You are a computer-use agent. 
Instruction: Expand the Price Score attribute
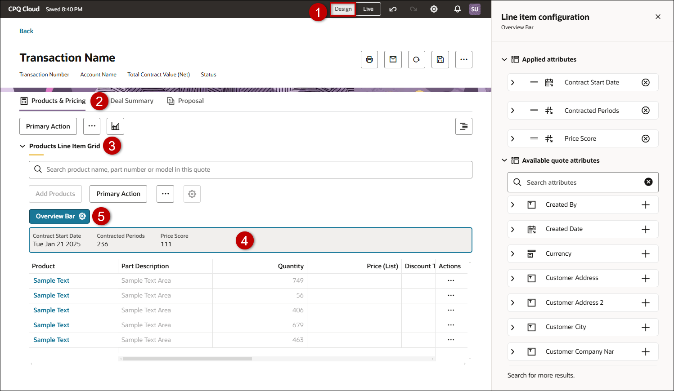pos(512,138)
